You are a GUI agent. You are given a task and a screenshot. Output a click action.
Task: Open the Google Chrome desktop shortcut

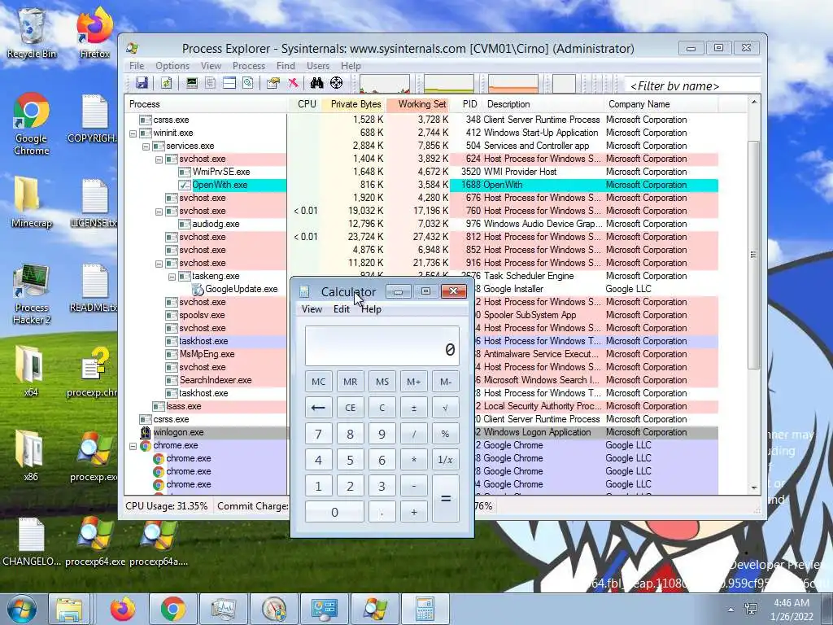coord(31,124)
